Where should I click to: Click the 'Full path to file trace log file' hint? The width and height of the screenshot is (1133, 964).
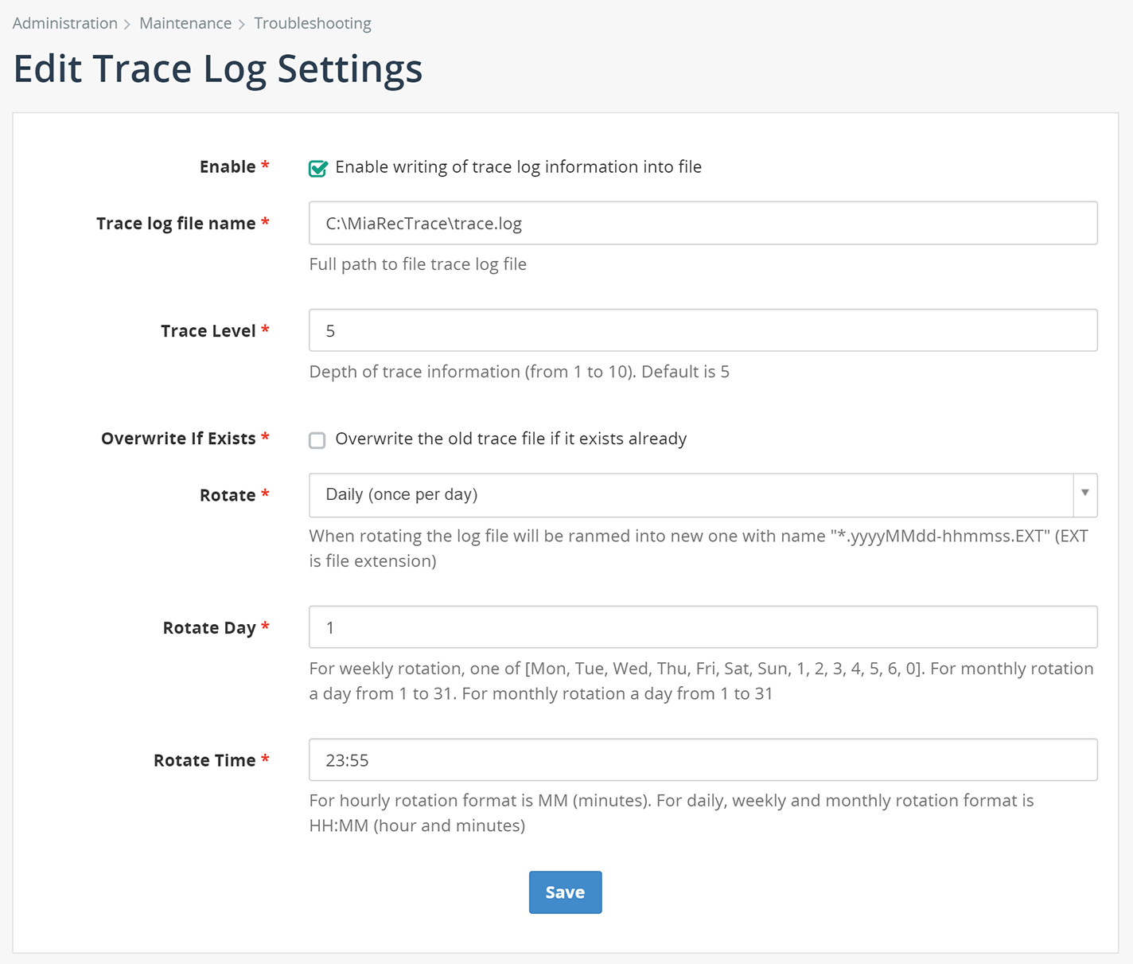(418, 264)
